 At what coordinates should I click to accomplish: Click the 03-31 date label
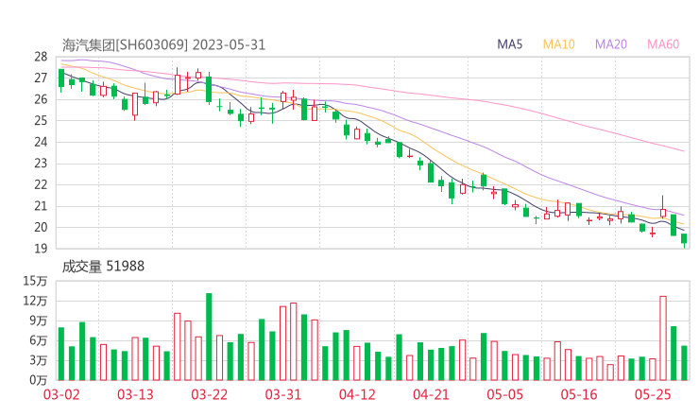(x=283, y=394)
